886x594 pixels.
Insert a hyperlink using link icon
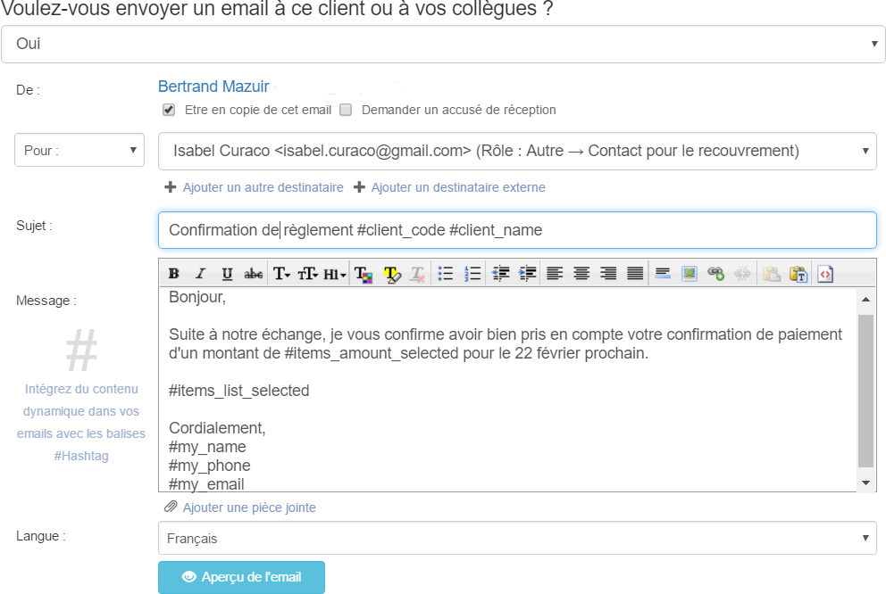tap(715, 274)
